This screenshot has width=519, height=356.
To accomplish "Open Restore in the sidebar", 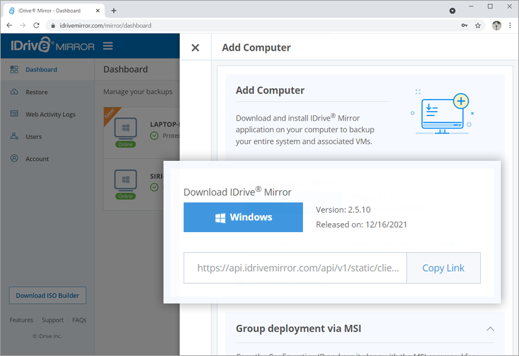I will coord(37,92).
